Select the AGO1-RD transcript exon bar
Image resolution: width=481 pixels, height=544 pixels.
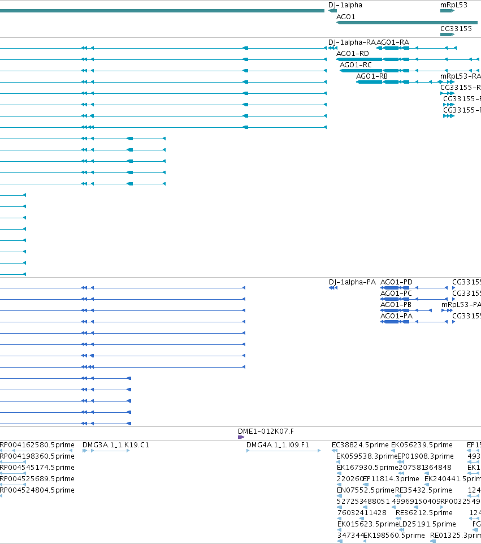click(359, 59)
